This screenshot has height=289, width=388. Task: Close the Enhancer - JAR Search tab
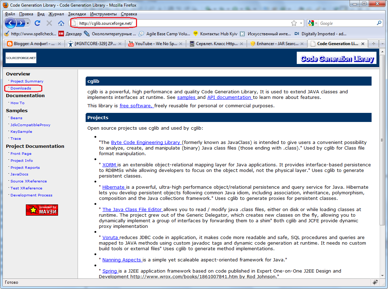302,44
